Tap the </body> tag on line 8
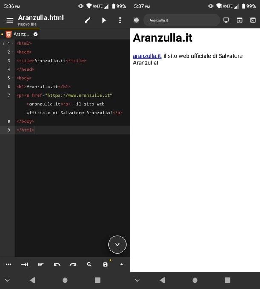 [25, 121]
